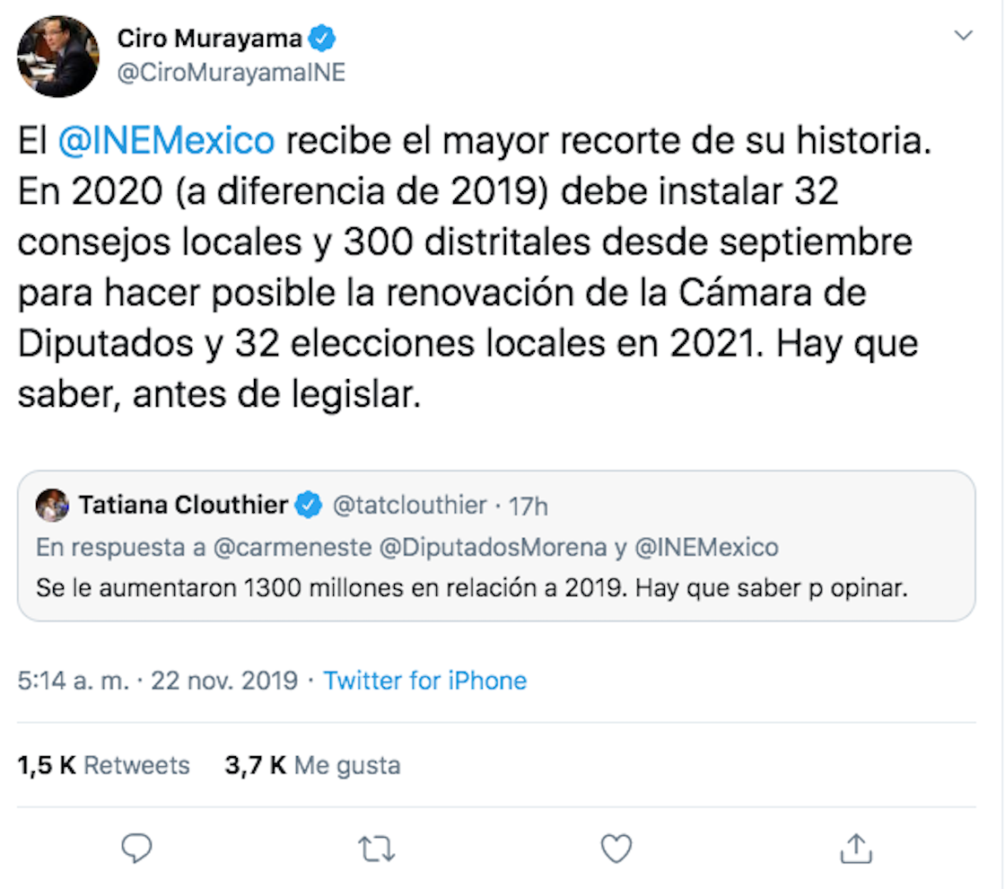Click Ciro Murayama's verified badge
This screenshot has height=889, width=1005.
323,39
